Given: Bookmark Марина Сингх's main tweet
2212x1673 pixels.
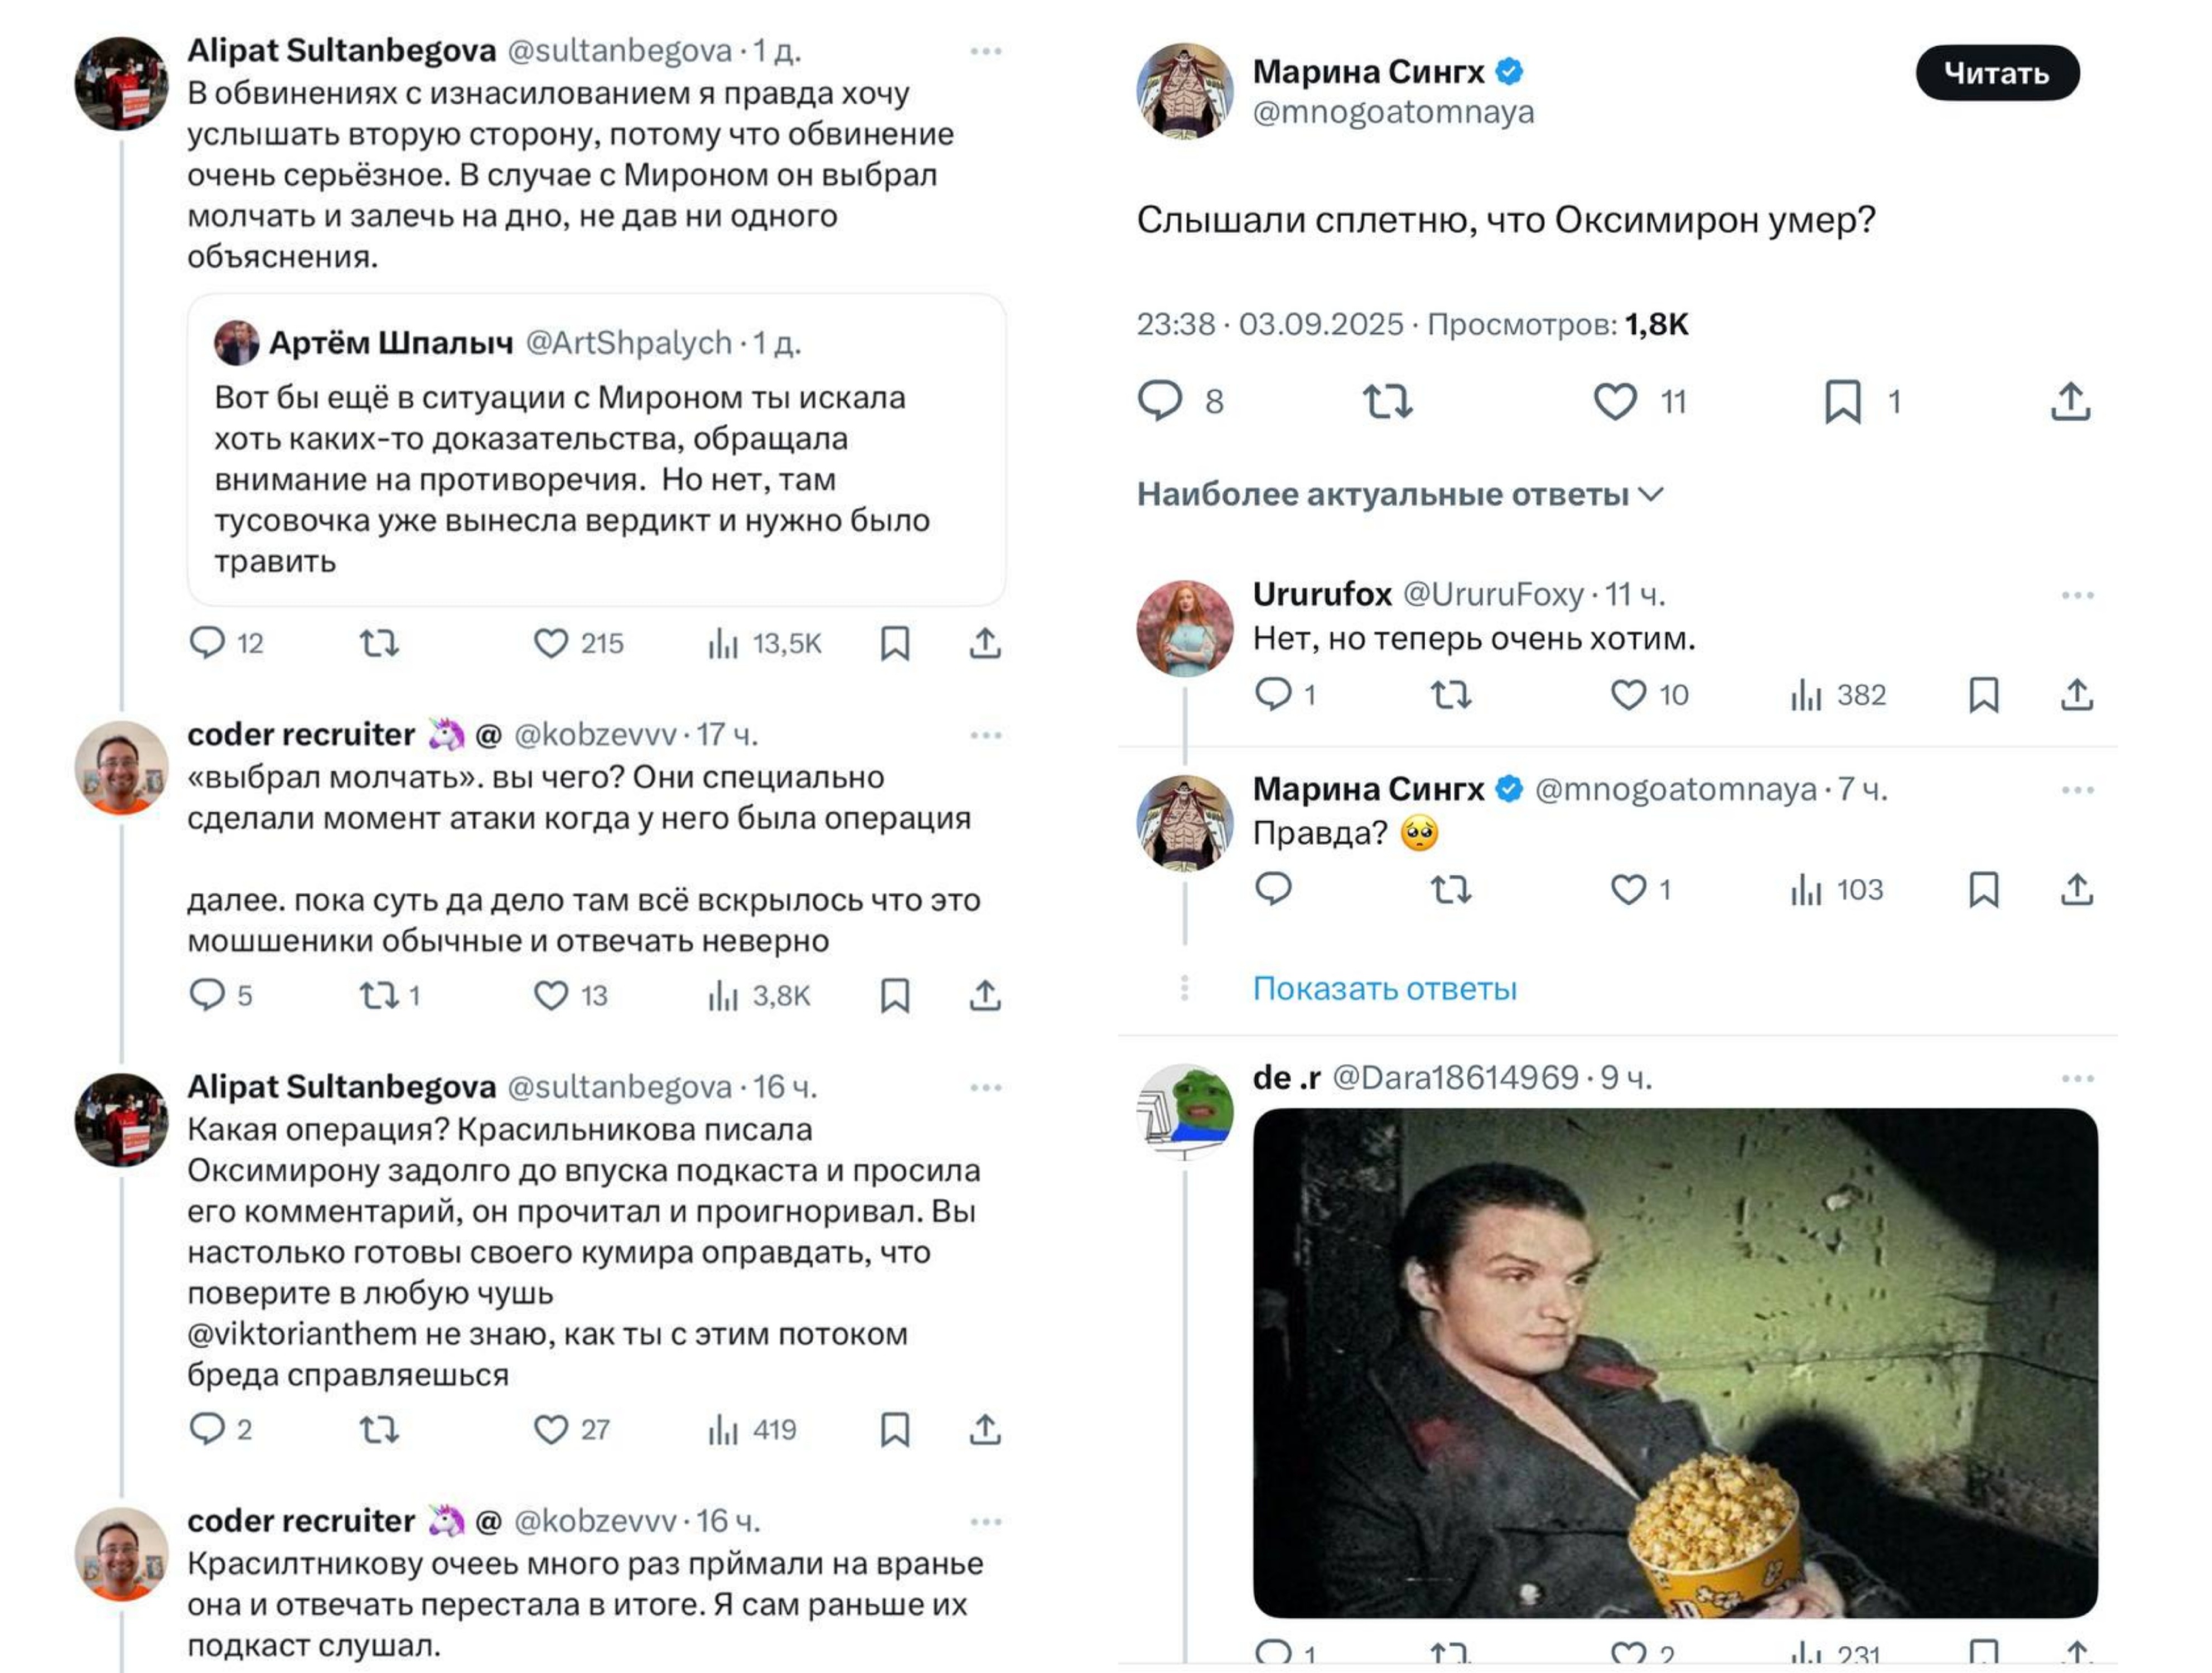Looking at the screenshot, I should click(1843, 401).
